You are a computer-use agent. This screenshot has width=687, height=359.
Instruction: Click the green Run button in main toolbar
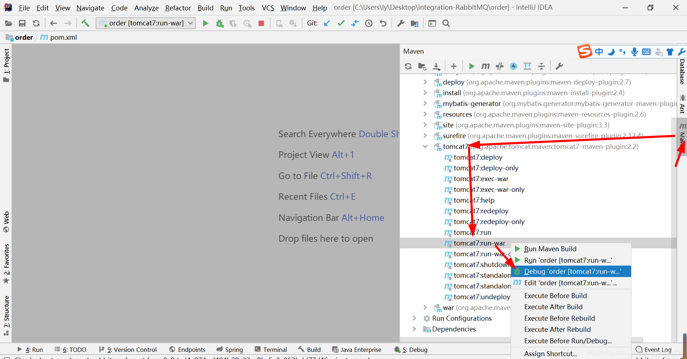[205, 23]
